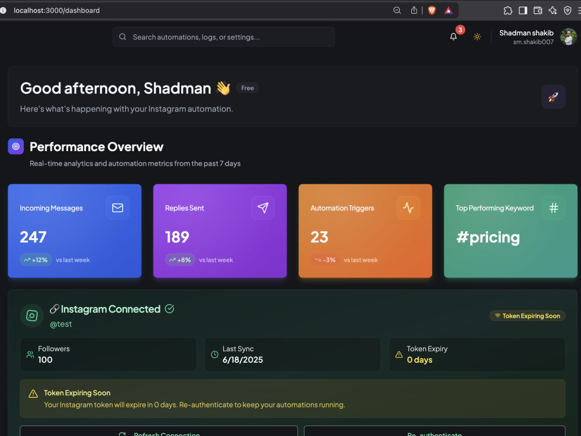Click the Incoming Messages envelope icon

(117, 208)
